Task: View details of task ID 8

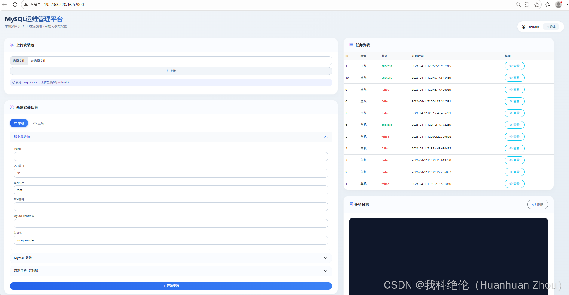Action: (x=514, y=101)
